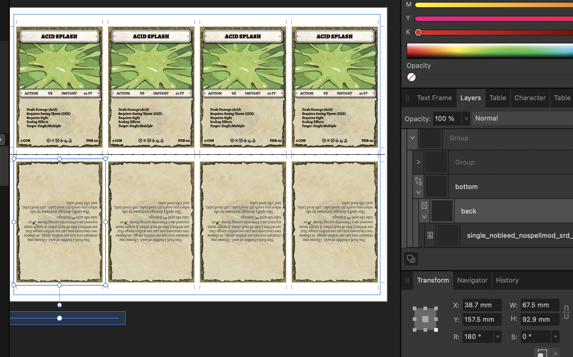Open the dropdown arrow beside the dashed-frame icon
Screen dimensions: 573x357
(x=555, y=353)
